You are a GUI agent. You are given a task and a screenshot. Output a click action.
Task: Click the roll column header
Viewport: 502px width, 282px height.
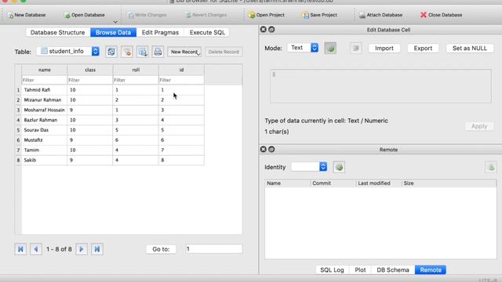pos(136,70)
